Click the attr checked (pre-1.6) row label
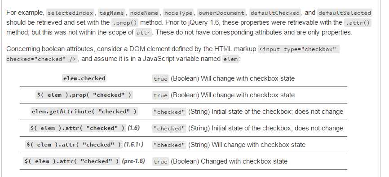The height and width of the screenshot is (177, 389). click(x=84, y=161)
